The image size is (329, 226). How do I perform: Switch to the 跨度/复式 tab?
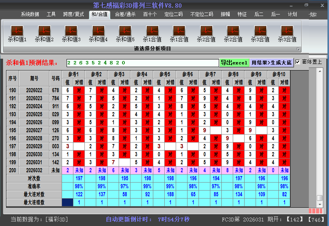(x=73, y=14)
